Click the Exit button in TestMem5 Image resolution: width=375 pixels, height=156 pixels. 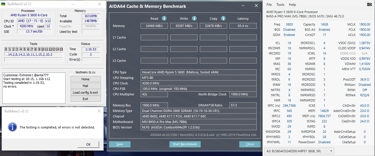86,99
